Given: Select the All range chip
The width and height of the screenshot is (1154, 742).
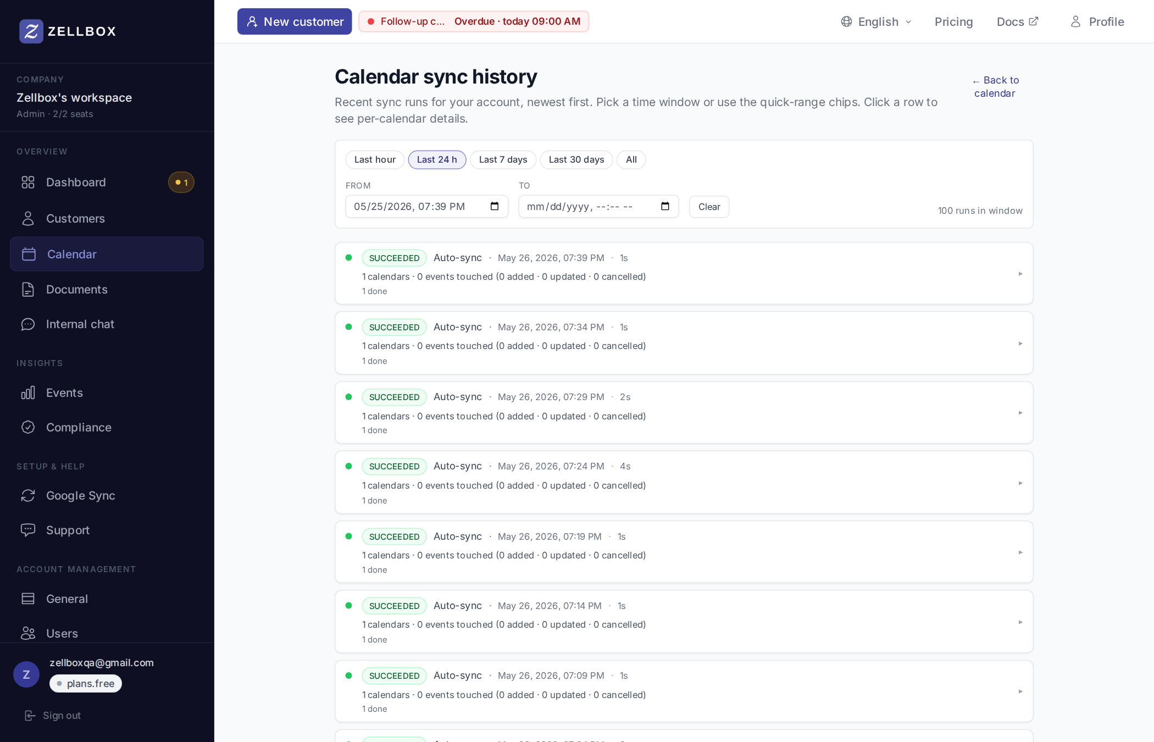Looking at the screenshot, I should point(631,160).
